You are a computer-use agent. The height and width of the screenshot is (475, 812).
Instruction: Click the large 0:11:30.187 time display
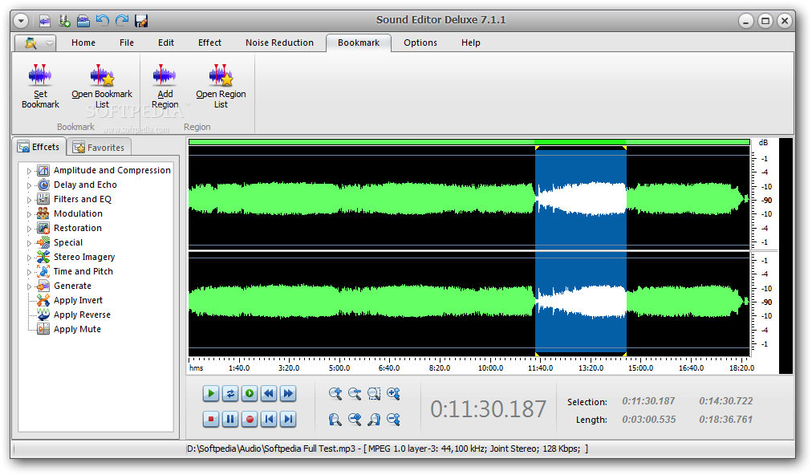[x=489, y=409]
